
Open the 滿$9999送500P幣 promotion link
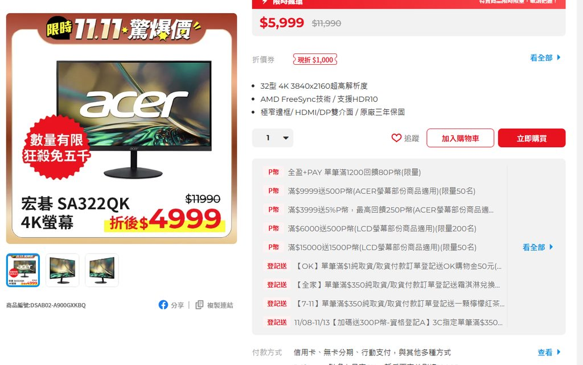(381, 191)
